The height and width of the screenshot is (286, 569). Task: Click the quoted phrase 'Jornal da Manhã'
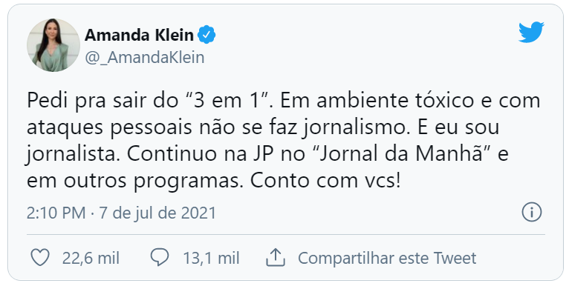[x=401, y=153]
